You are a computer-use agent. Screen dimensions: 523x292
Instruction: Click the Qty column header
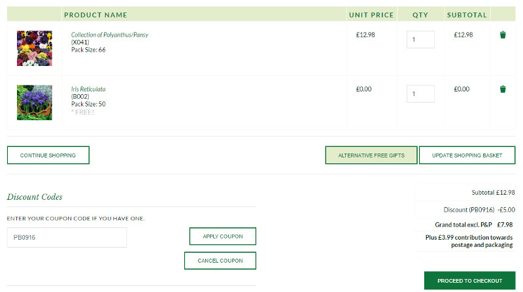[420, 14]
